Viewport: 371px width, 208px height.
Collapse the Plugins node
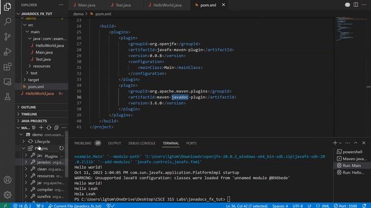click(23, 148)
